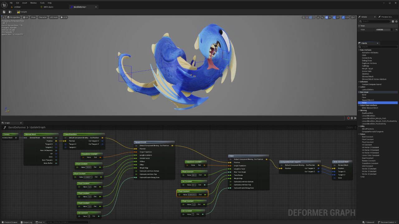Select the viewport select-mode tool
This screenshot has height=224, width=399.
click(304, 17)
